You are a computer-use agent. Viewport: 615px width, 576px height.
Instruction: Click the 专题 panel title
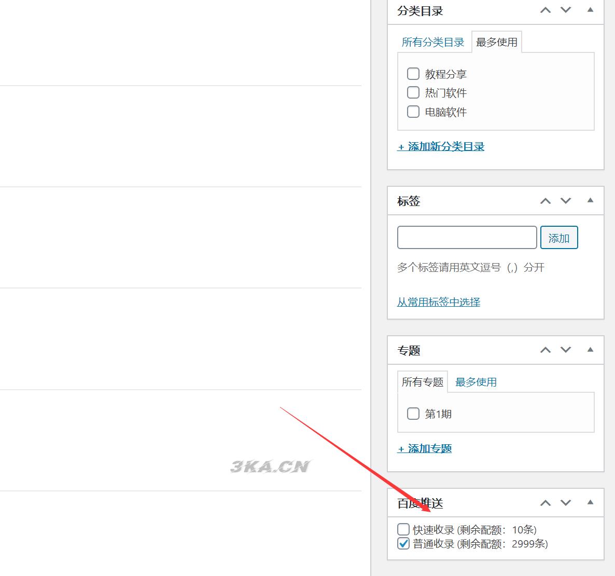pos(409,350)
